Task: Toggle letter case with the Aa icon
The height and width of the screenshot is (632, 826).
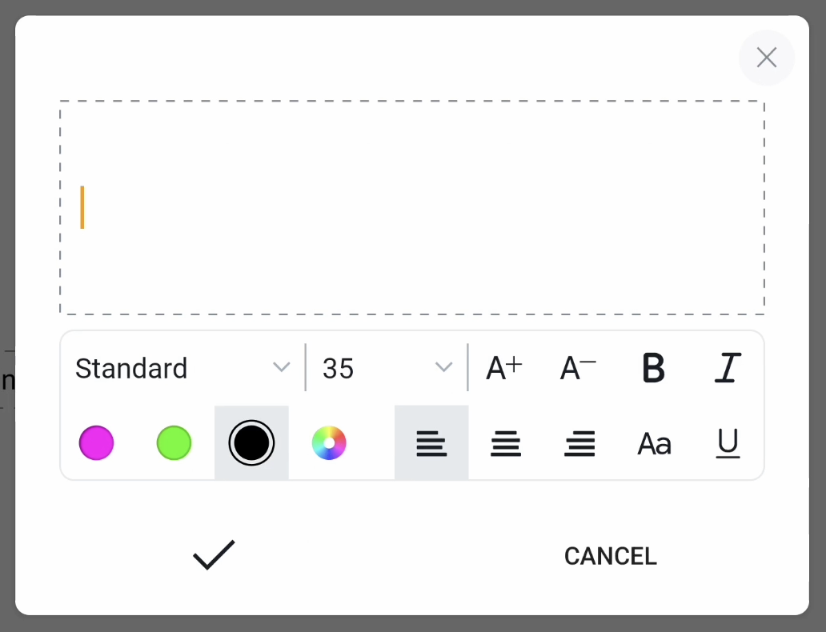Action: pyautogui.click(x=654, y=443)
